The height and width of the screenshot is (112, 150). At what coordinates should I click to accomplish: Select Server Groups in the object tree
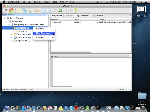click(16, 18)
